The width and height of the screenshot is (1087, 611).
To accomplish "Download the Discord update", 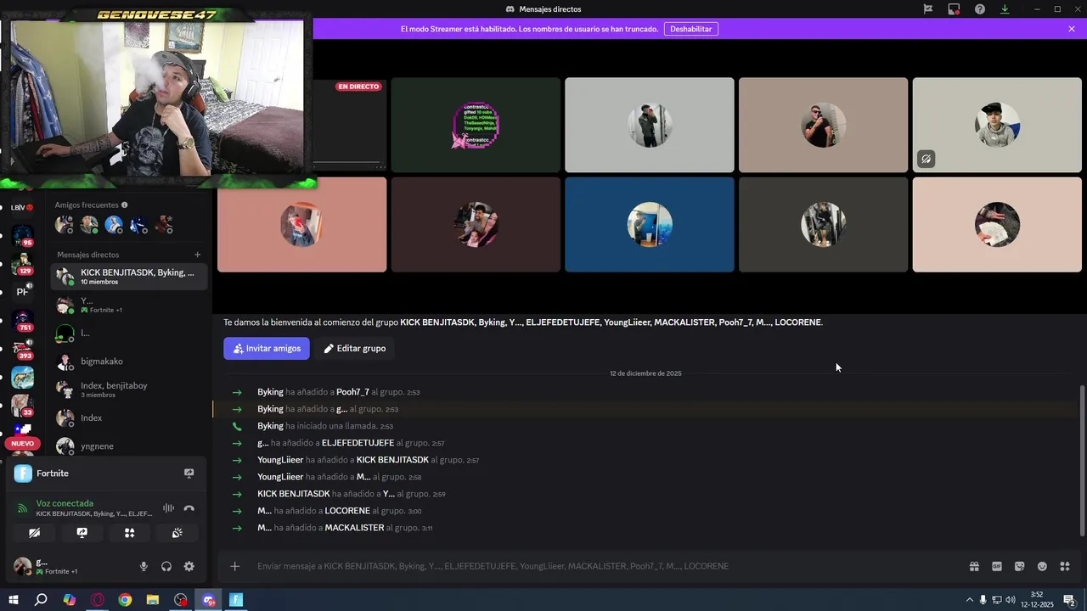I will [x=1005, y=9].
